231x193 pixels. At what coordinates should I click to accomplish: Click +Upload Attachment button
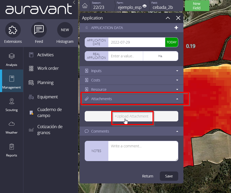[x=131, y=116]
